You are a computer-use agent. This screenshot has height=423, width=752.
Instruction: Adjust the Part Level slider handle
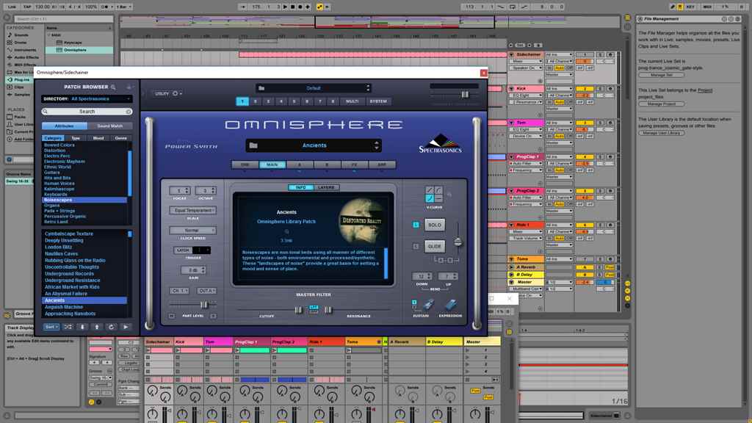click(204, 305)
